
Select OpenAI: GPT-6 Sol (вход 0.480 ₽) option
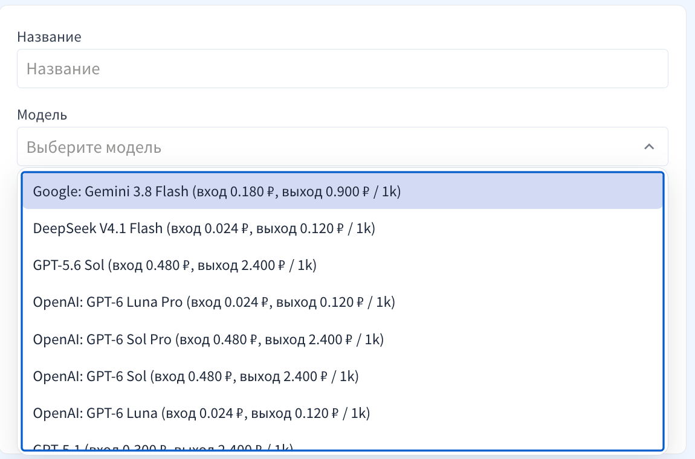(x=342, y=376)
